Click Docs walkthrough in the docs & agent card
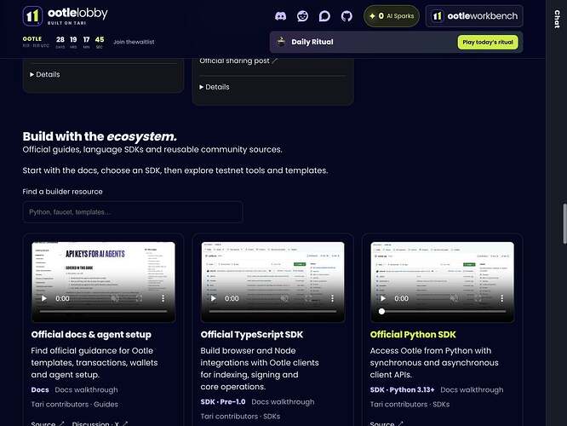567x426 pixels. coord(87,390)
